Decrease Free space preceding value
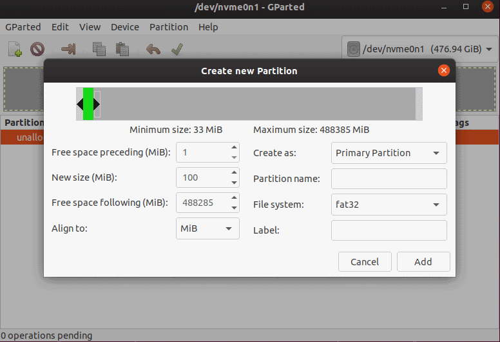 click(234, 157)
